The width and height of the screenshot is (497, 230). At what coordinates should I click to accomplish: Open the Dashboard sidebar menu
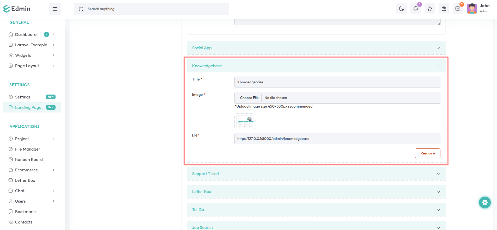26,34
